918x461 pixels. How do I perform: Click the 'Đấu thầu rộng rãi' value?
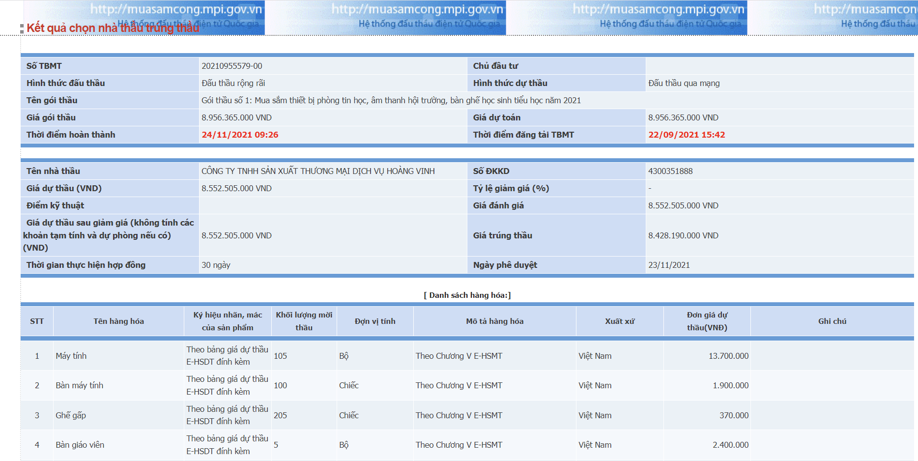233,83
